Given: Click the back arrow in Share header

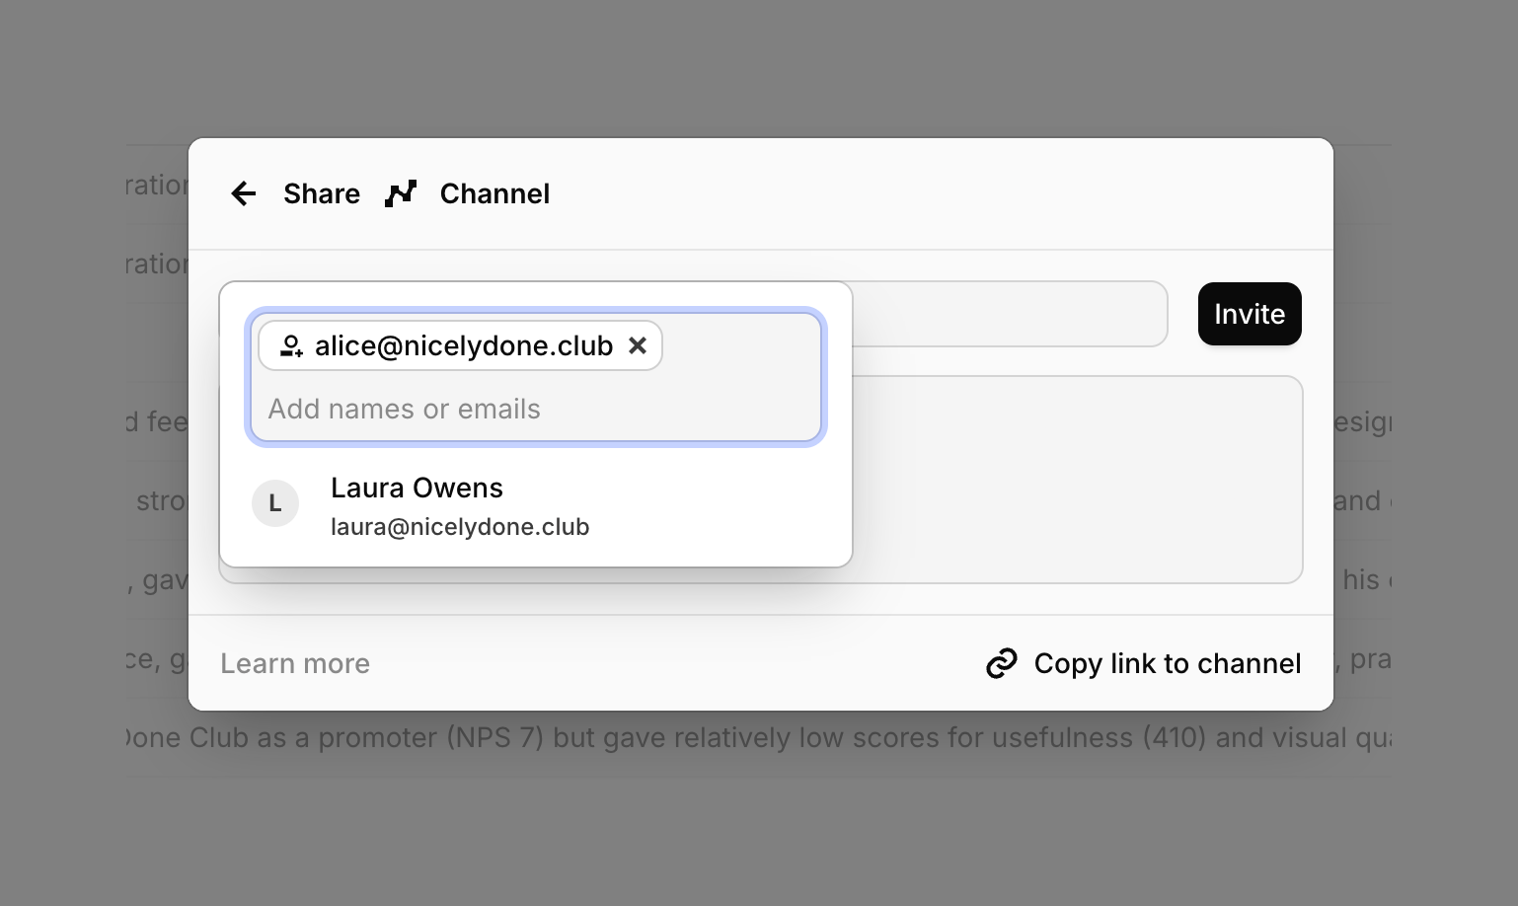Looking at the screenshot, I should [243, 193].
